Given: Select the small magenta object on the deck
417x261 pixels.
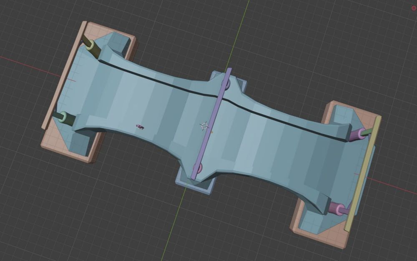Looking at the screenshot, I should click(140, 127).
